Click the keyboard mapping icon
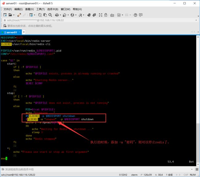The image size is (200, 177). click(x=112, y=15)
